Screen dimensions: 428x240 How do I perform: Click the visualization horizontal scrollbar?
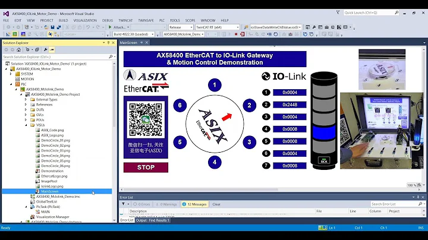[201, 190]
